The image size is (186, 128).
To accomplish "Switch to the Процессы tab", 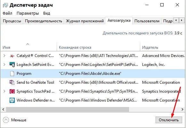I will (x=12, y=21).
